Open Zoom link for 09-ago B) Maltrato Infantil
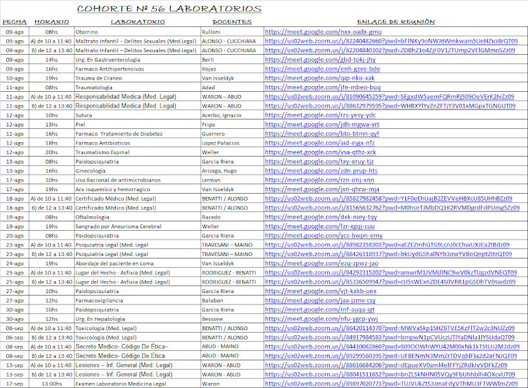 pos(390,50)
